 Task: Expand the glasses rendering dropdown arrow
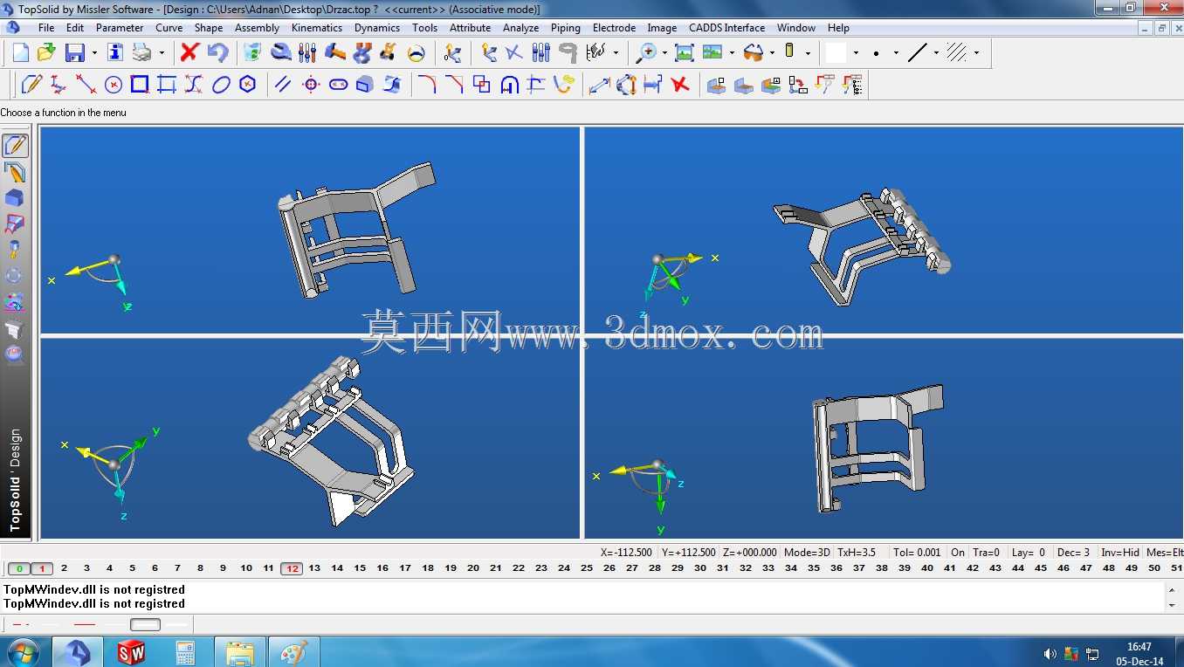(772, 53)
